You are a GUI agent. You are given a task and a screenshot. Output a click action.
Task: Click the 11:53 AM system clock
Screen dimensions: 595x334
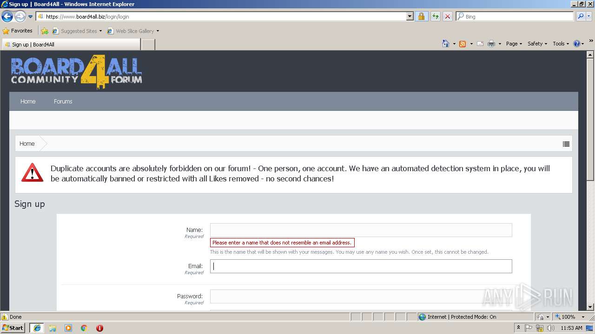pyautogui.click(x=571, y=328)
